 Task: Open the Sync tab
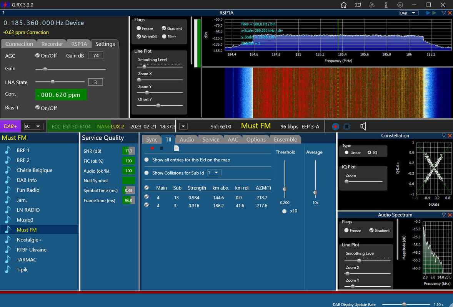152,140
